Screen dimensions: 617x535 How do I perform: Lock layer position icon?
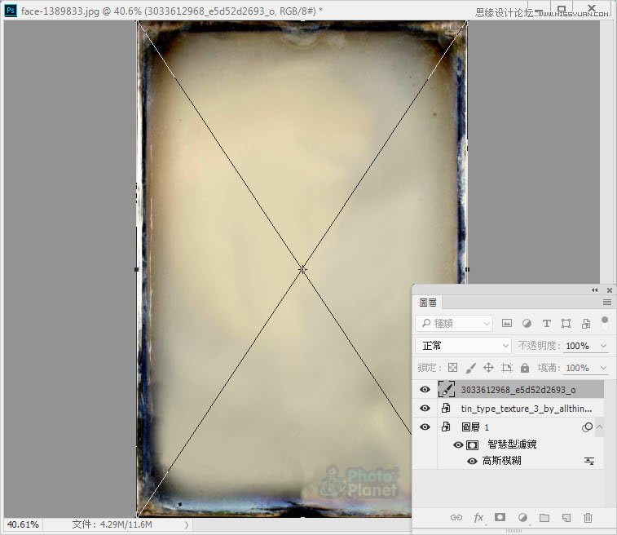click(488, 368)
